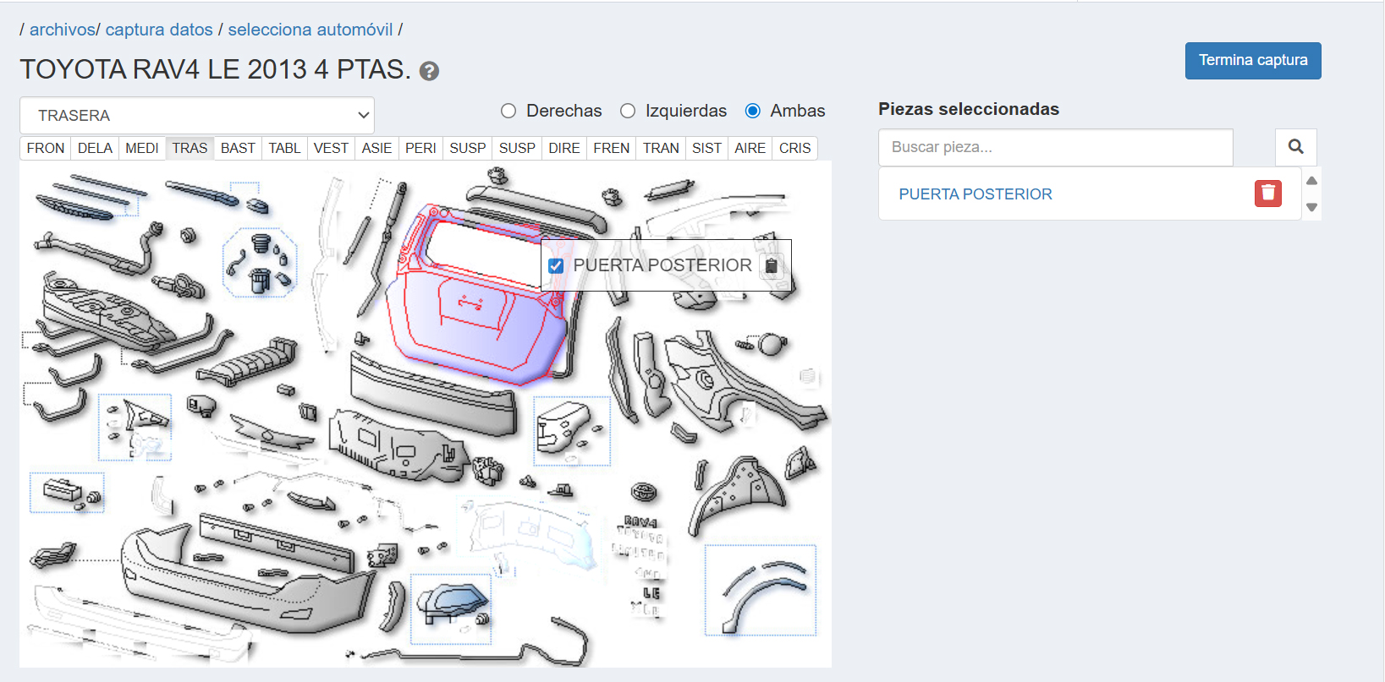
Task: Focus the Buscar pieza search field
Action: (x=1055, y=147)
